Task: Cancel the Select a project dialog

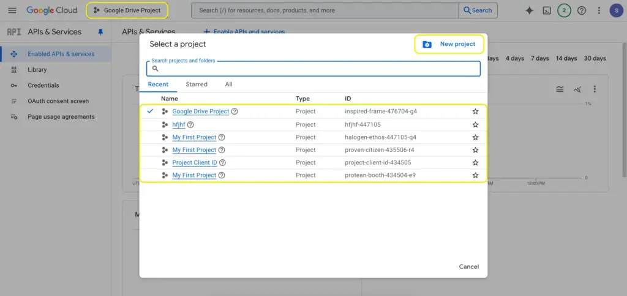Action: pyautogui.click(x=468, y=267)
